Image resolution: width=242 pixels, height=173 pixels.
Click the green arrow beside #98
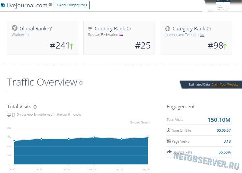[x=225, y=46]
